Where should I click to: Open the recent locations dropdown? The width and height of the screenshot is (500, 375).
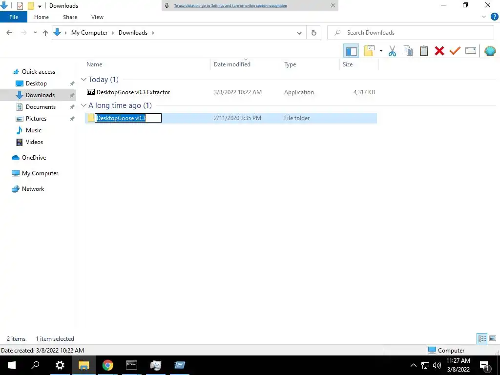(x=35, y=33)
